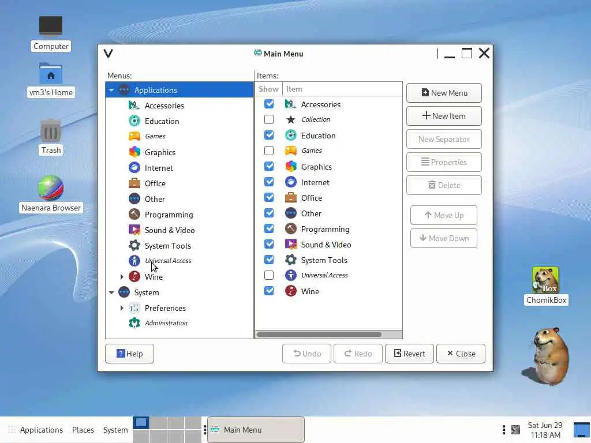Image resolution: width=591 pixels, height=443 pixels.
Task: Click the Programming hammer icon in Menus tree
Action: [x=134, y=215]
